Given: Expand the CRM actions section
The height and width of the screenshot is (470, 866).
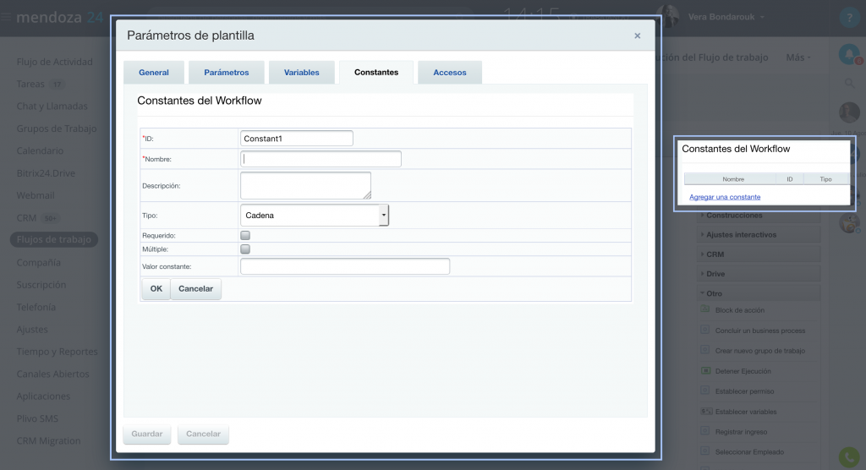Looking at the screenshot, I should 759,254.
